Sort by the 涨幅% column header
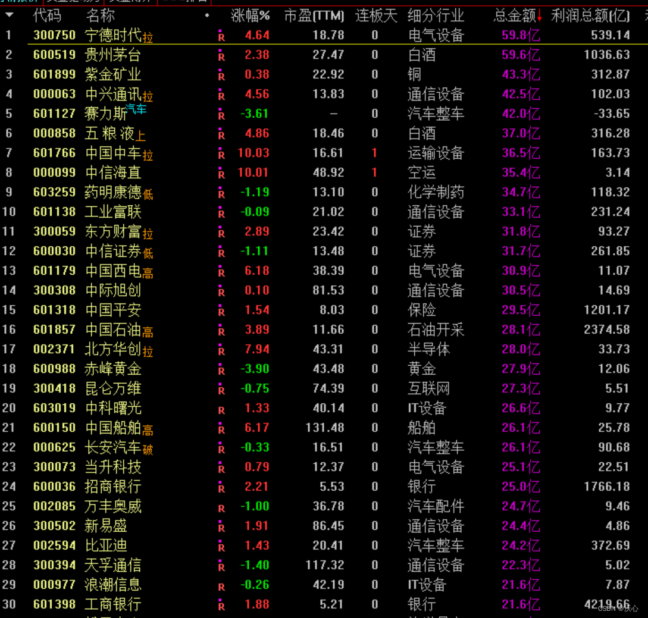 pyautogui.click(x=251, y=15)
